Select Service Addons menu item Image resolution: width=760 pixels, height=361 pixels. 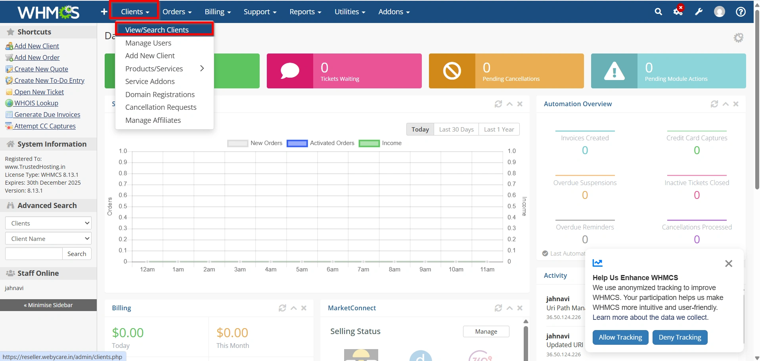point(165,82)
